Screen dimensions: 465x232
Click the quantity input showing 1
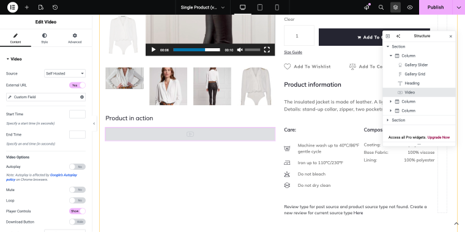pos(299,35)
